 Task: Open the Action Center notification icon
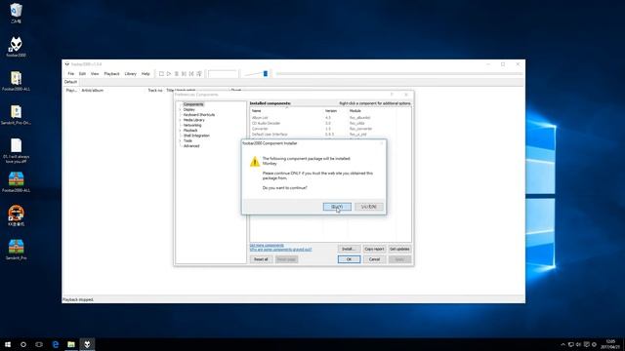tap(586, 344)
